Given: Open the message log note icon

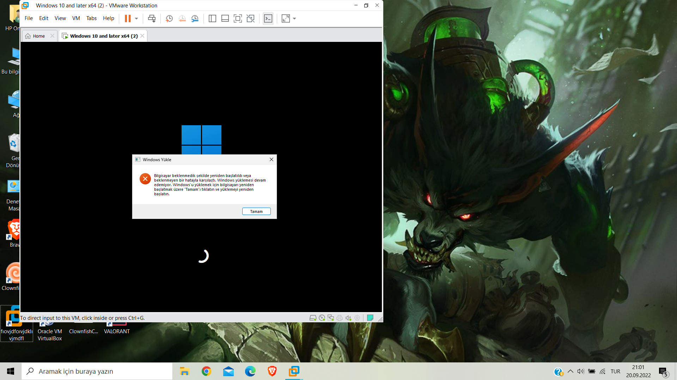Looking at the screenshot, I should [370, 318].
